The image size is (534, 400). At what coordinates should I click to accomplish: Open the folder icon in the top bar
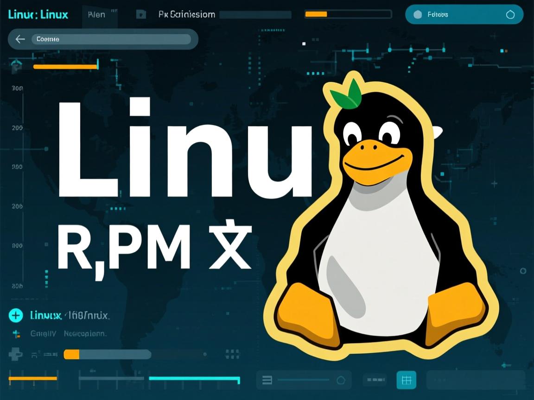[141, 13]
